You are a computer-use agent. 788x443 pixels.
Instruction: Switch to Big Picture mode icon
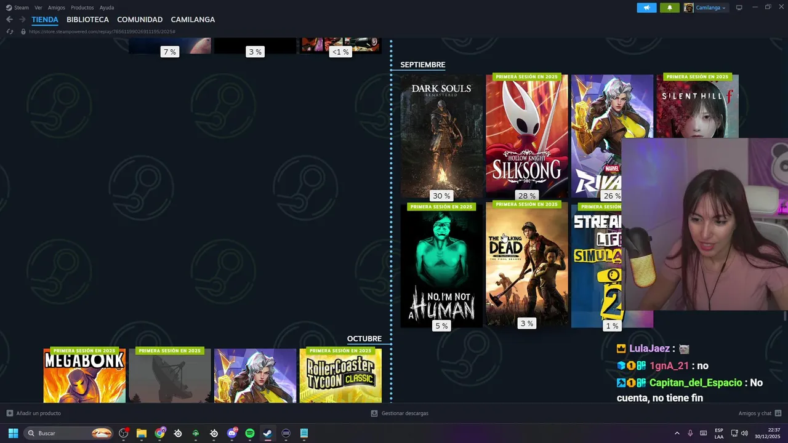tap(739, 7)
